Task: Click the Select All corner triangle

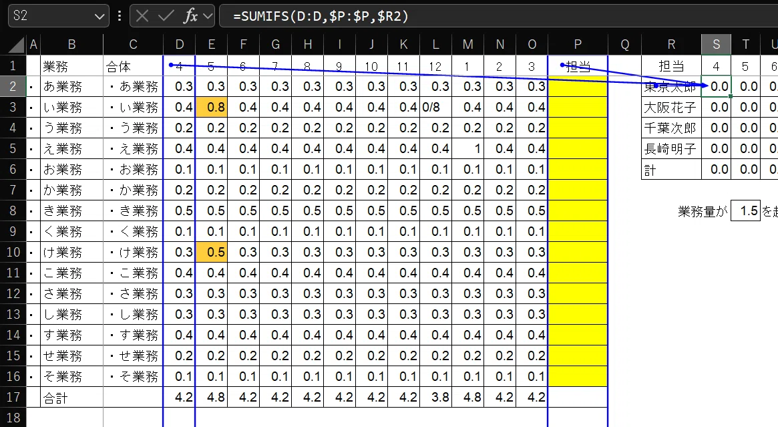Action: (17, 45)
